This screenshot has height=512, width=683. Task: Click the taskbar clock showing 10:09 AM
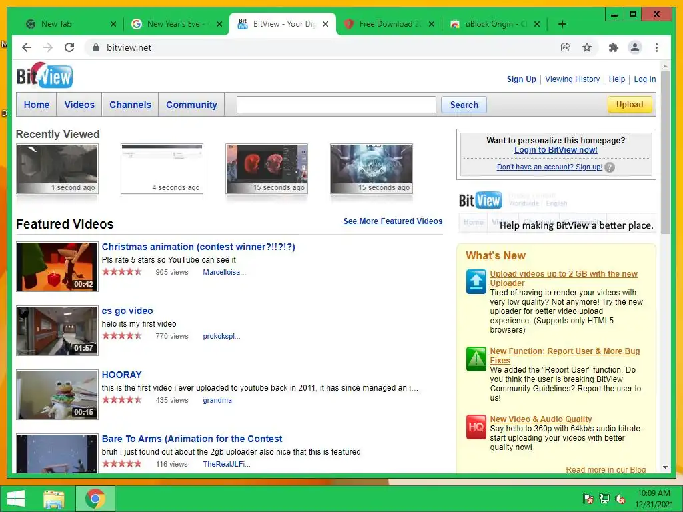(x=654, y=499)
